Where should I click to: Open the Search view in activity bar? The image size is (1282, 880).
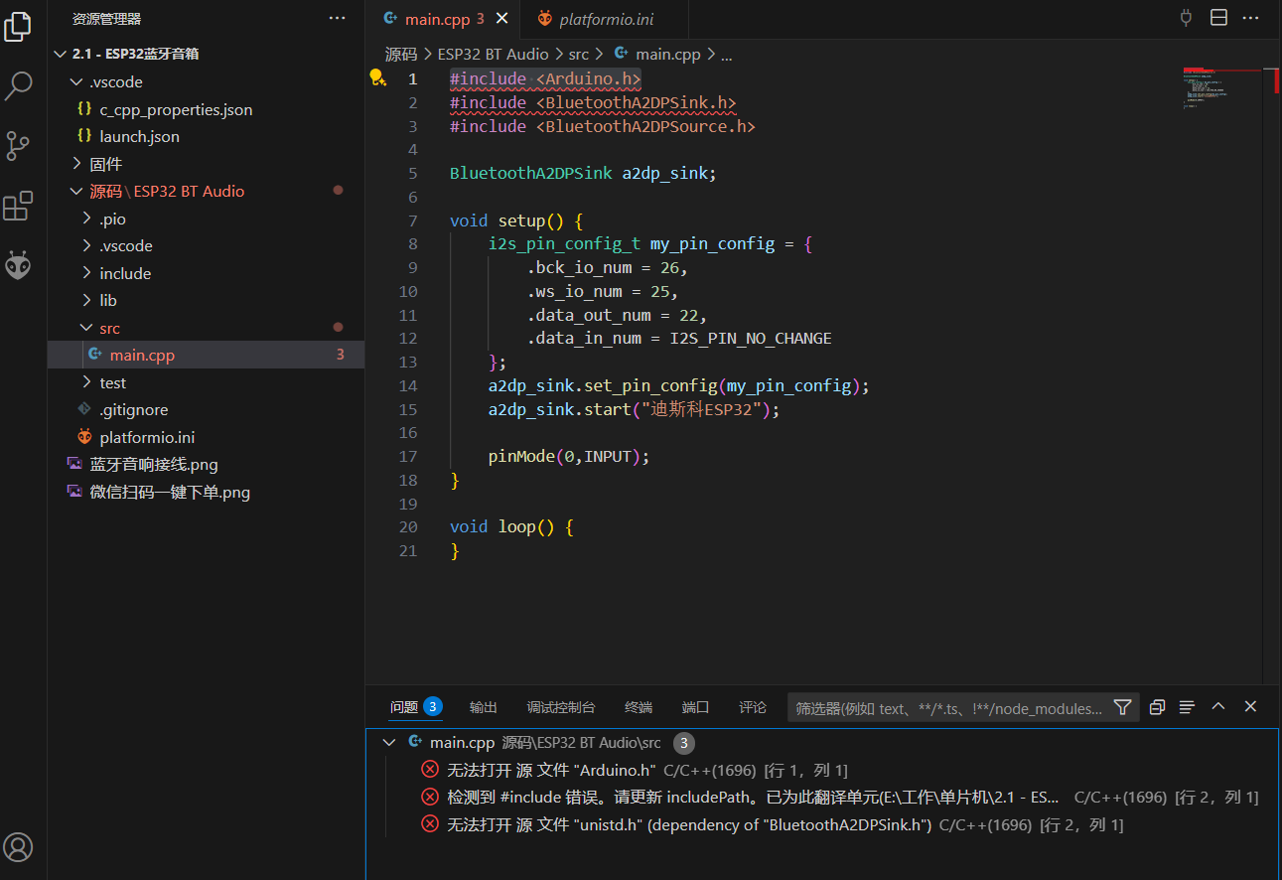pos(19,86)
